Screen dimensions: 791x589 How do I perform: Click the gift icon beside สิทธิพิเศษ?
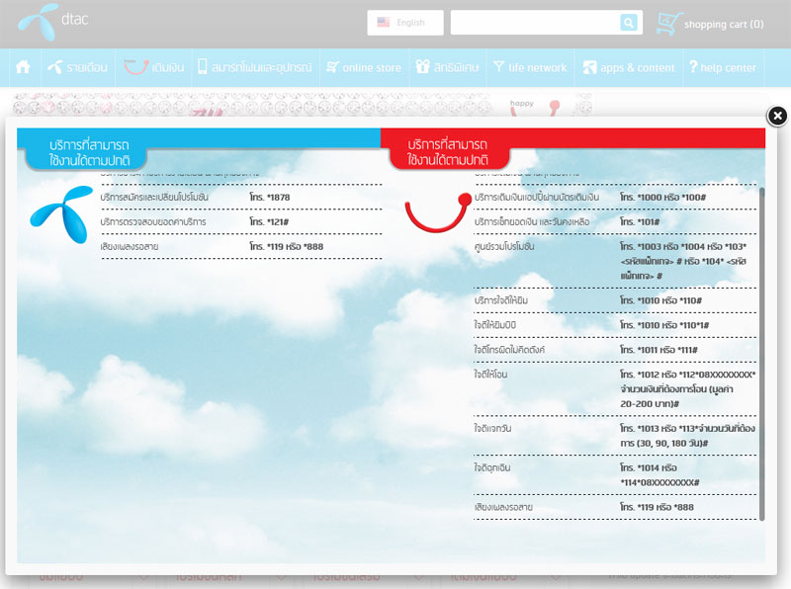pyautogui.click(x=422, y=66)
